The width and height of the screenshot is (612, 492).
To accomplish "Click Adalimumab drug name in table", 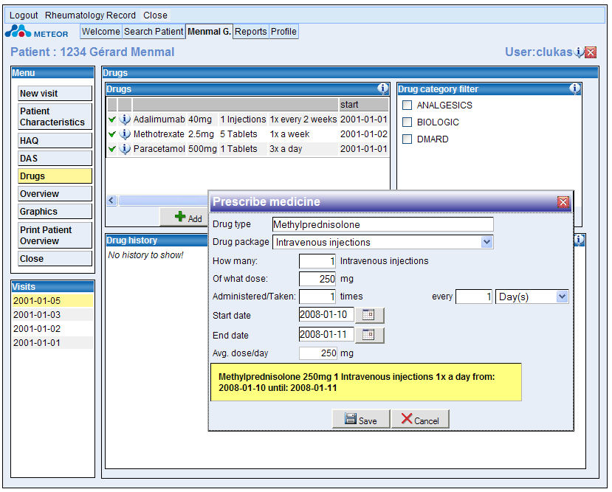I will [159, 119].
